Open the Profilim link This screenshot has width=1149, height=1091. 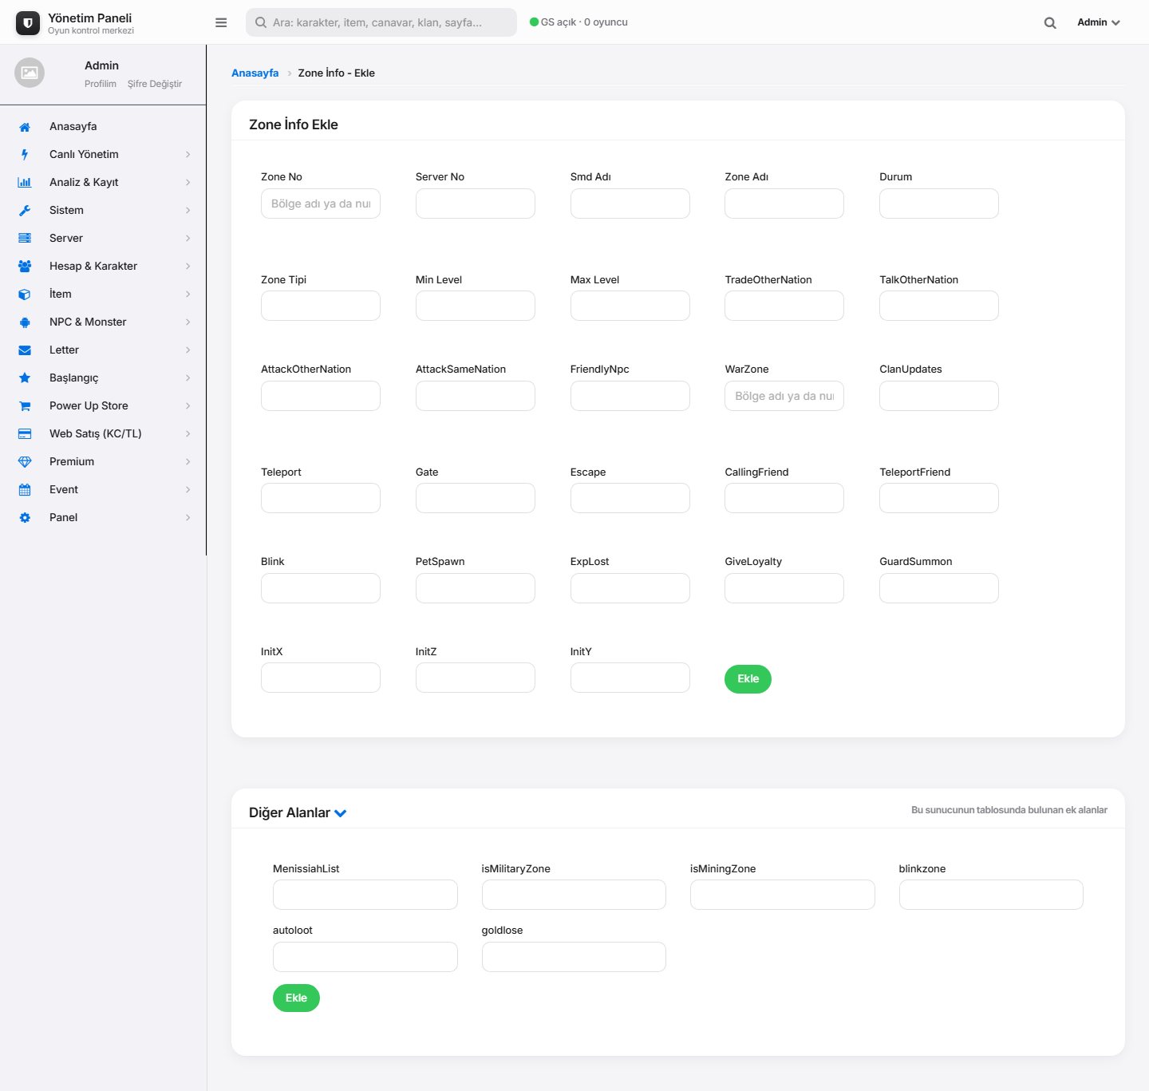pos(101,84)
